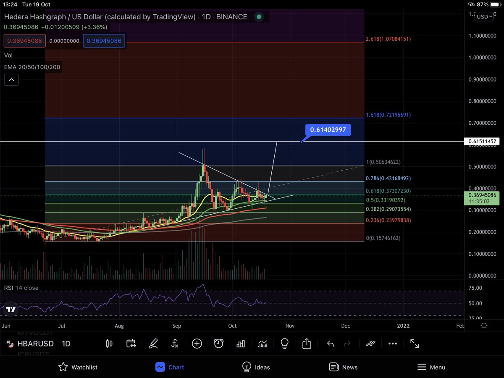Viewport: 504px width, 378px height.
Task: Open the indicators fx menu
Action: [x=175, y=344]
